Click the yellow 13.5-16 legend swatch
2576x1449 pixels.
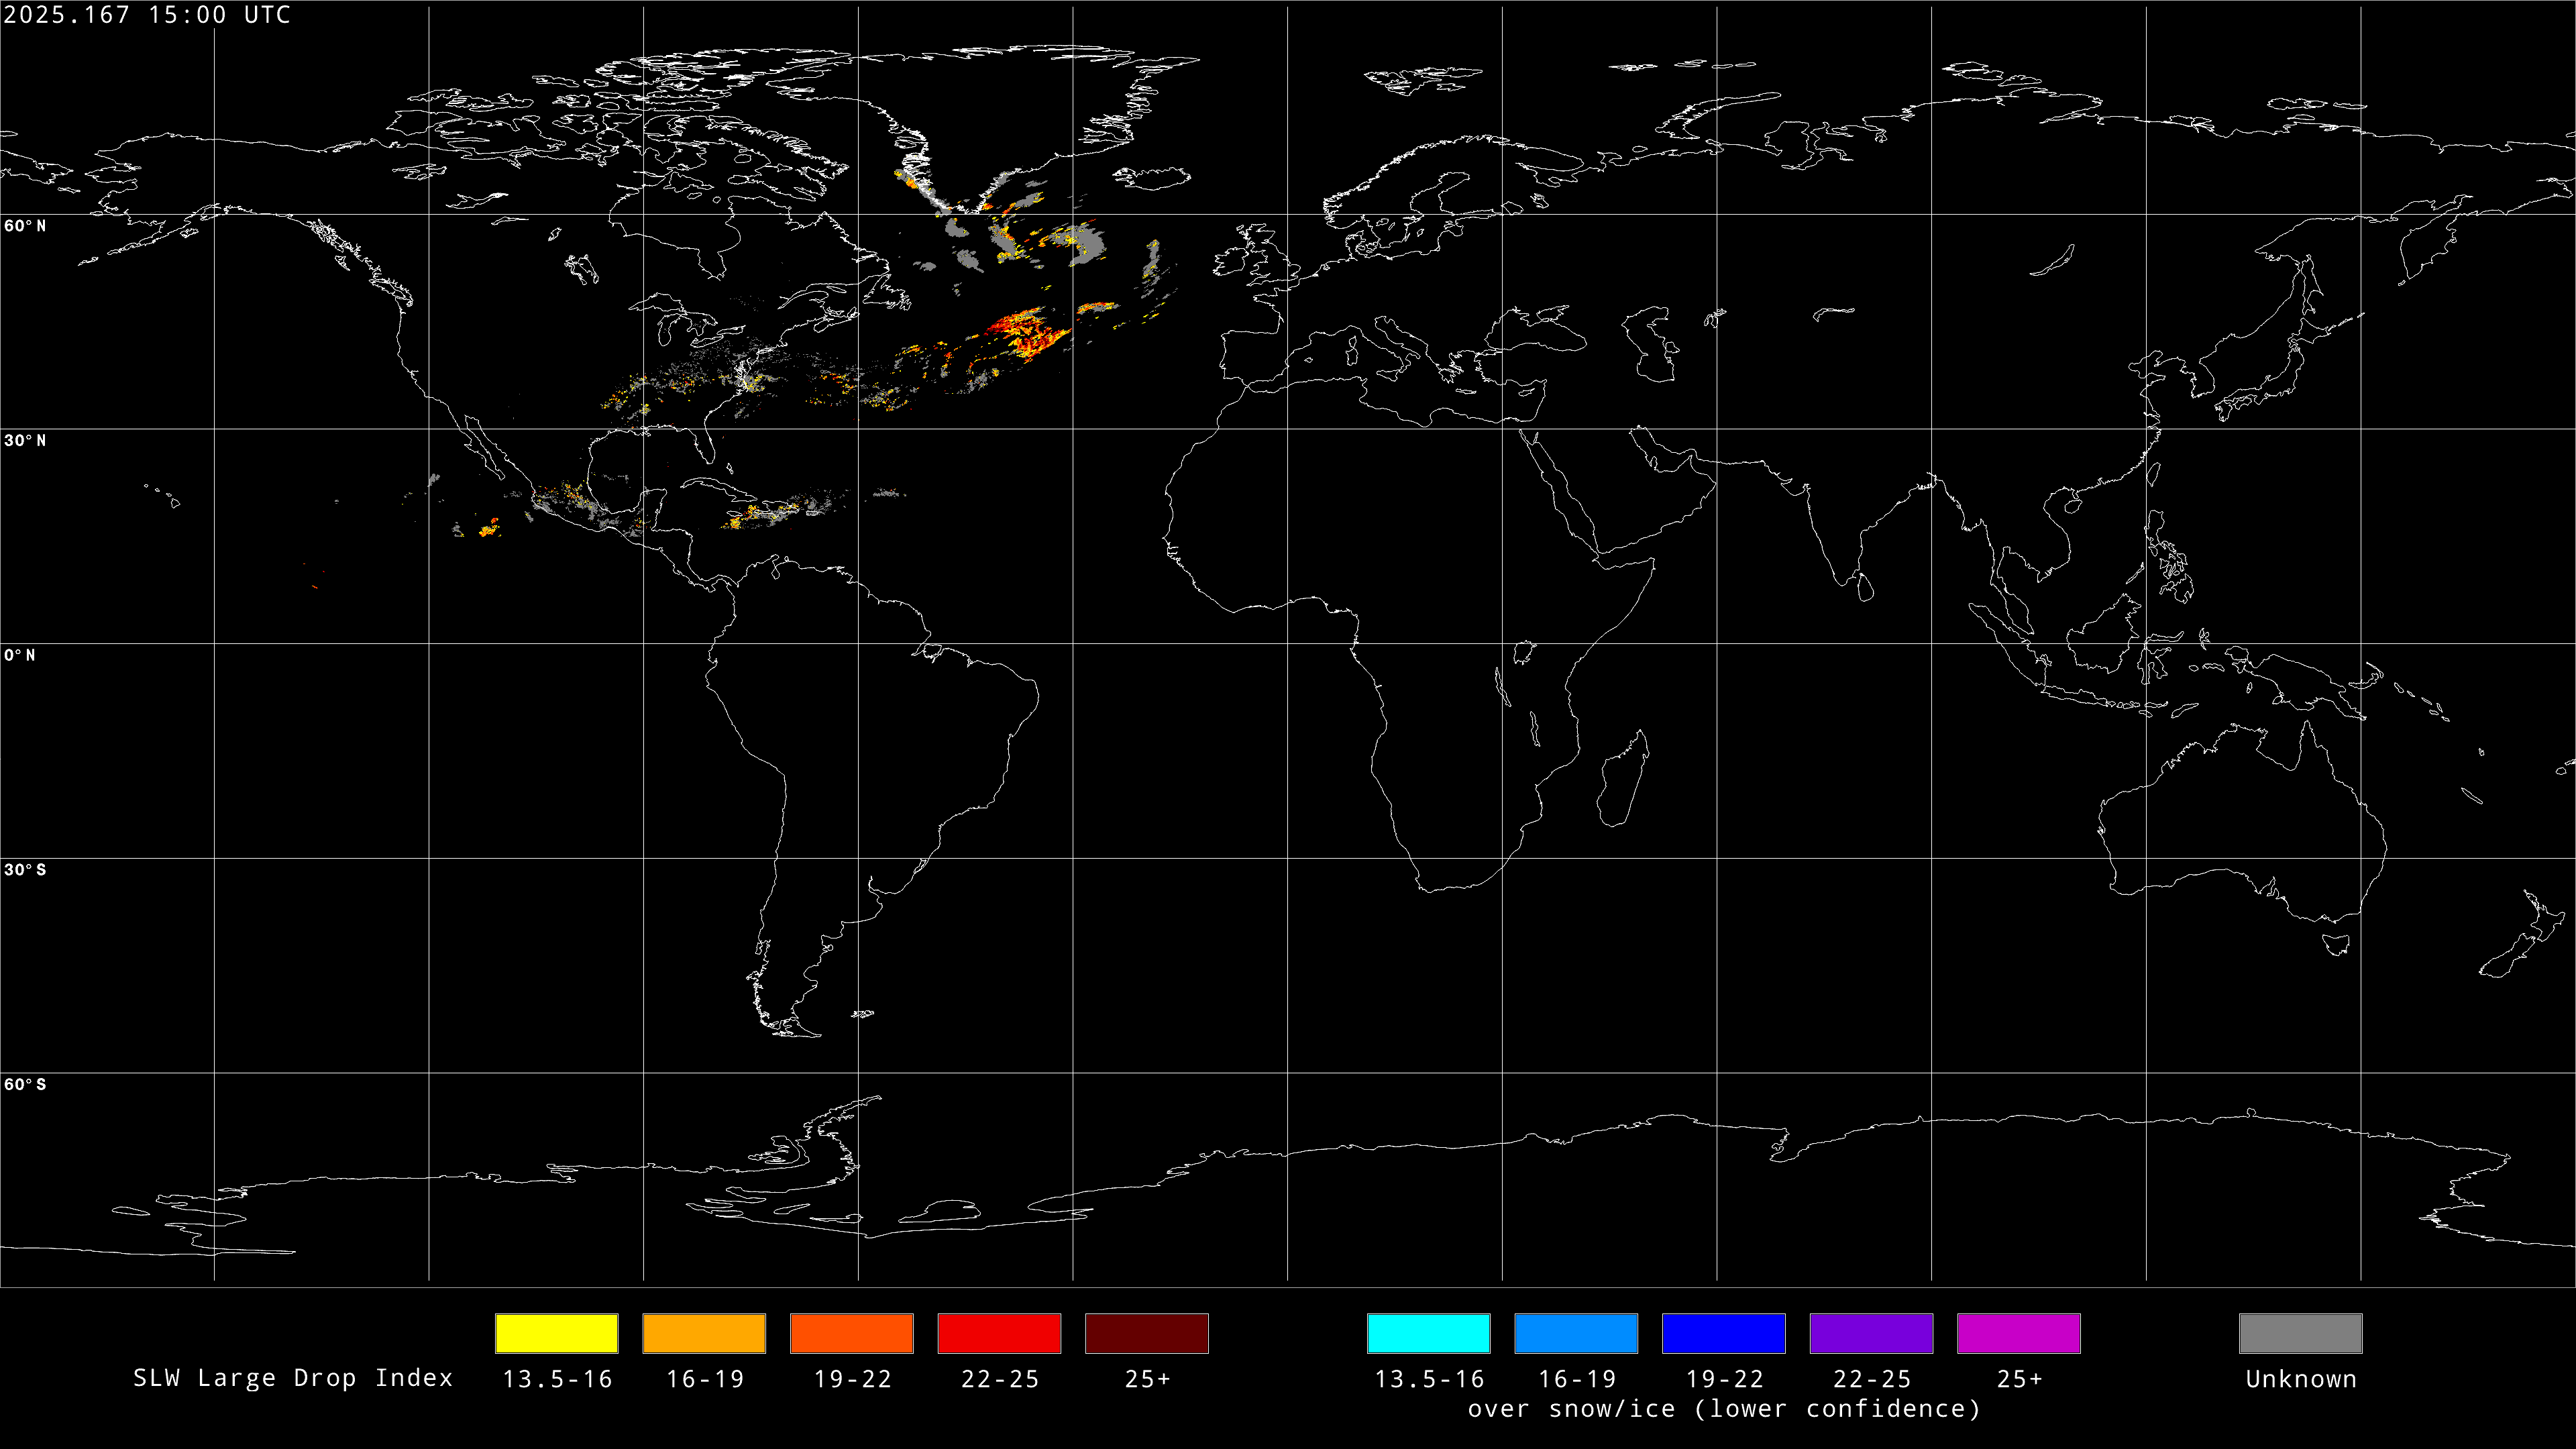[x=556, y=1333]
